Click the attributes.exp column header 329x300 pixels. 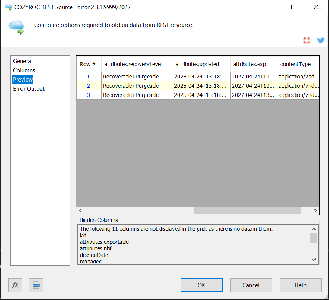pyautogui.click(x=254, y=64)
